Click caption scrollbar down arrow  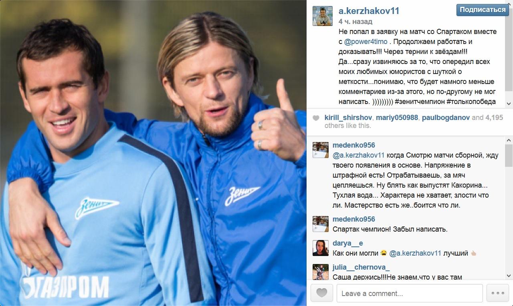509,104
